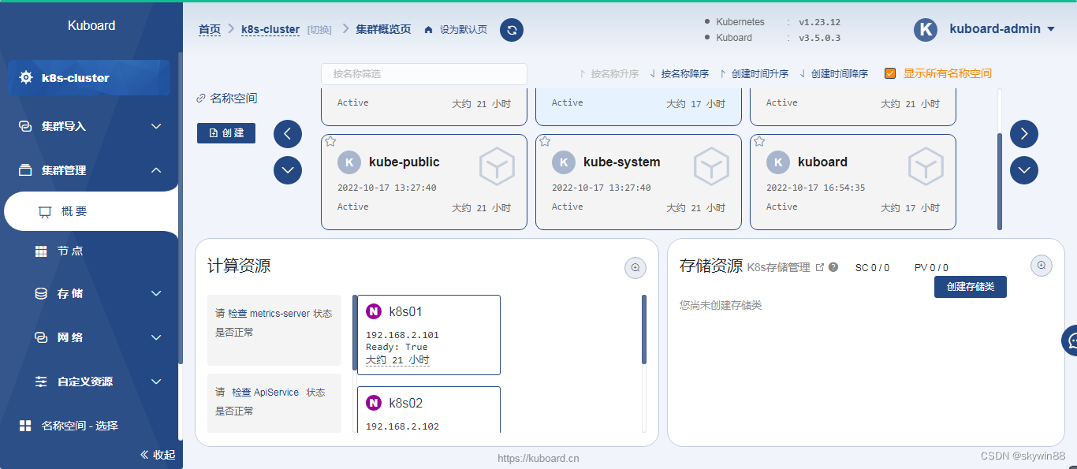
Task: Zoom into 计算资源 panel with magnifier icon
Action: [x=635, y=268]
